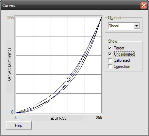Click the Channel group heading
Image resolution: width=149 pixels, height=136 pixels.
click(x=115, y=18)
